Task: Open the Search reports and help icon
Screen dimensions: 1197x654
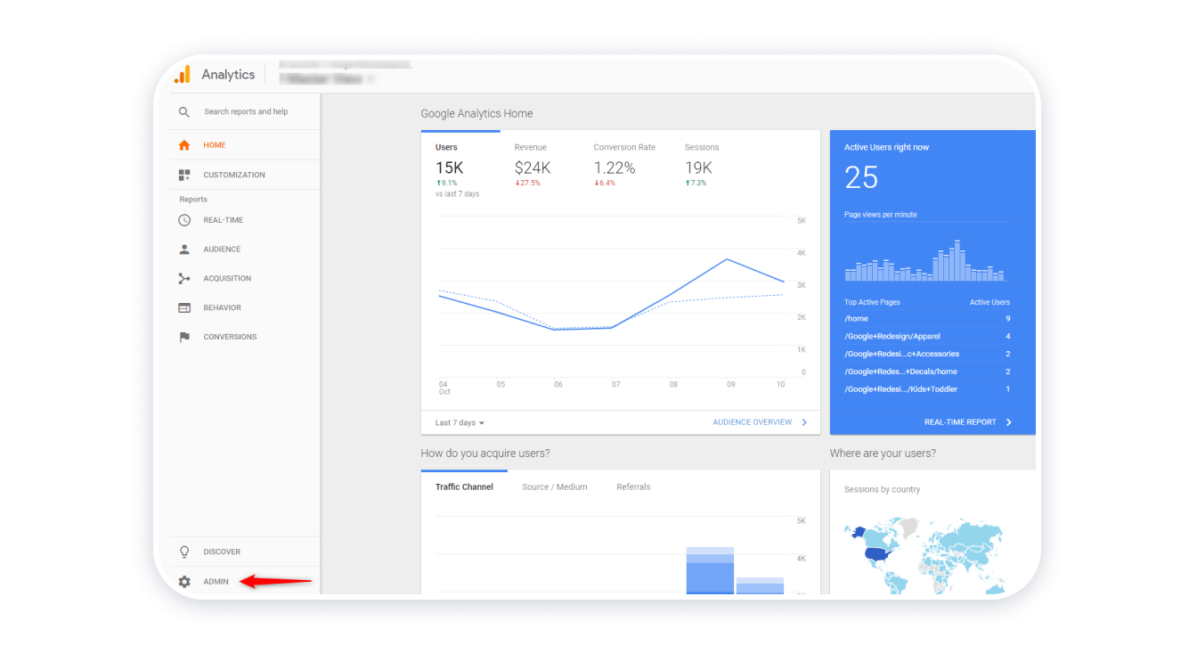Action: pyautogui.click(x=183, y=112)
